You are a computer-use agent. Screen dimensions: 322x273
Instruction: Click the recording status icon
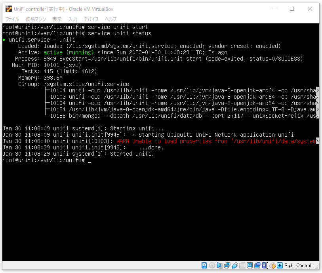(x=257, y=265)
